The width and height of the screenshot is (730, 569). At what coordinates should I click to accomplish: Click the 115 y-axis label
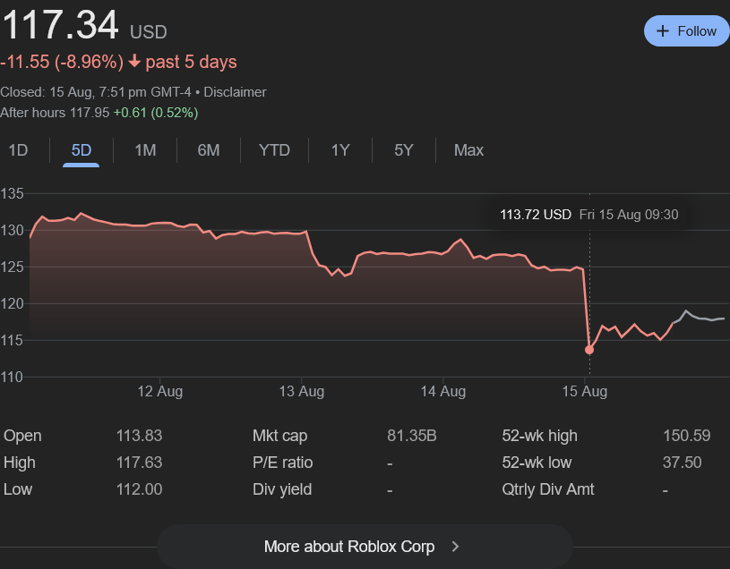(x=12, y=340)
